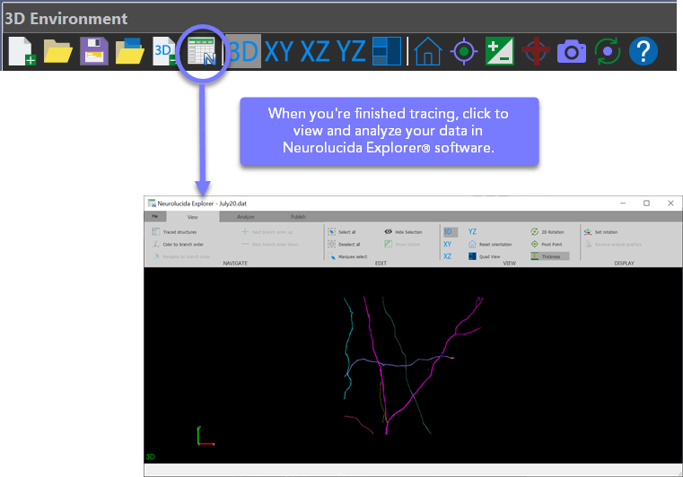
Task: Toggle Hide Selection with the eye icon
Action: coord(403,232)
